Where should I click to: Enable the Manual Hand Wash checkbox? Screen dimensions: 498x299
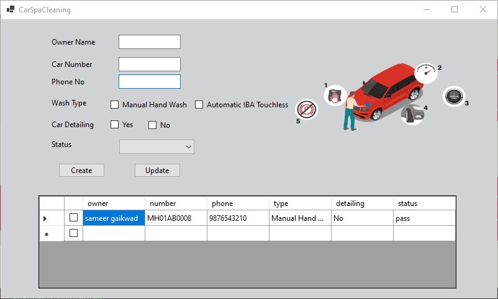[x=114, y=105]
